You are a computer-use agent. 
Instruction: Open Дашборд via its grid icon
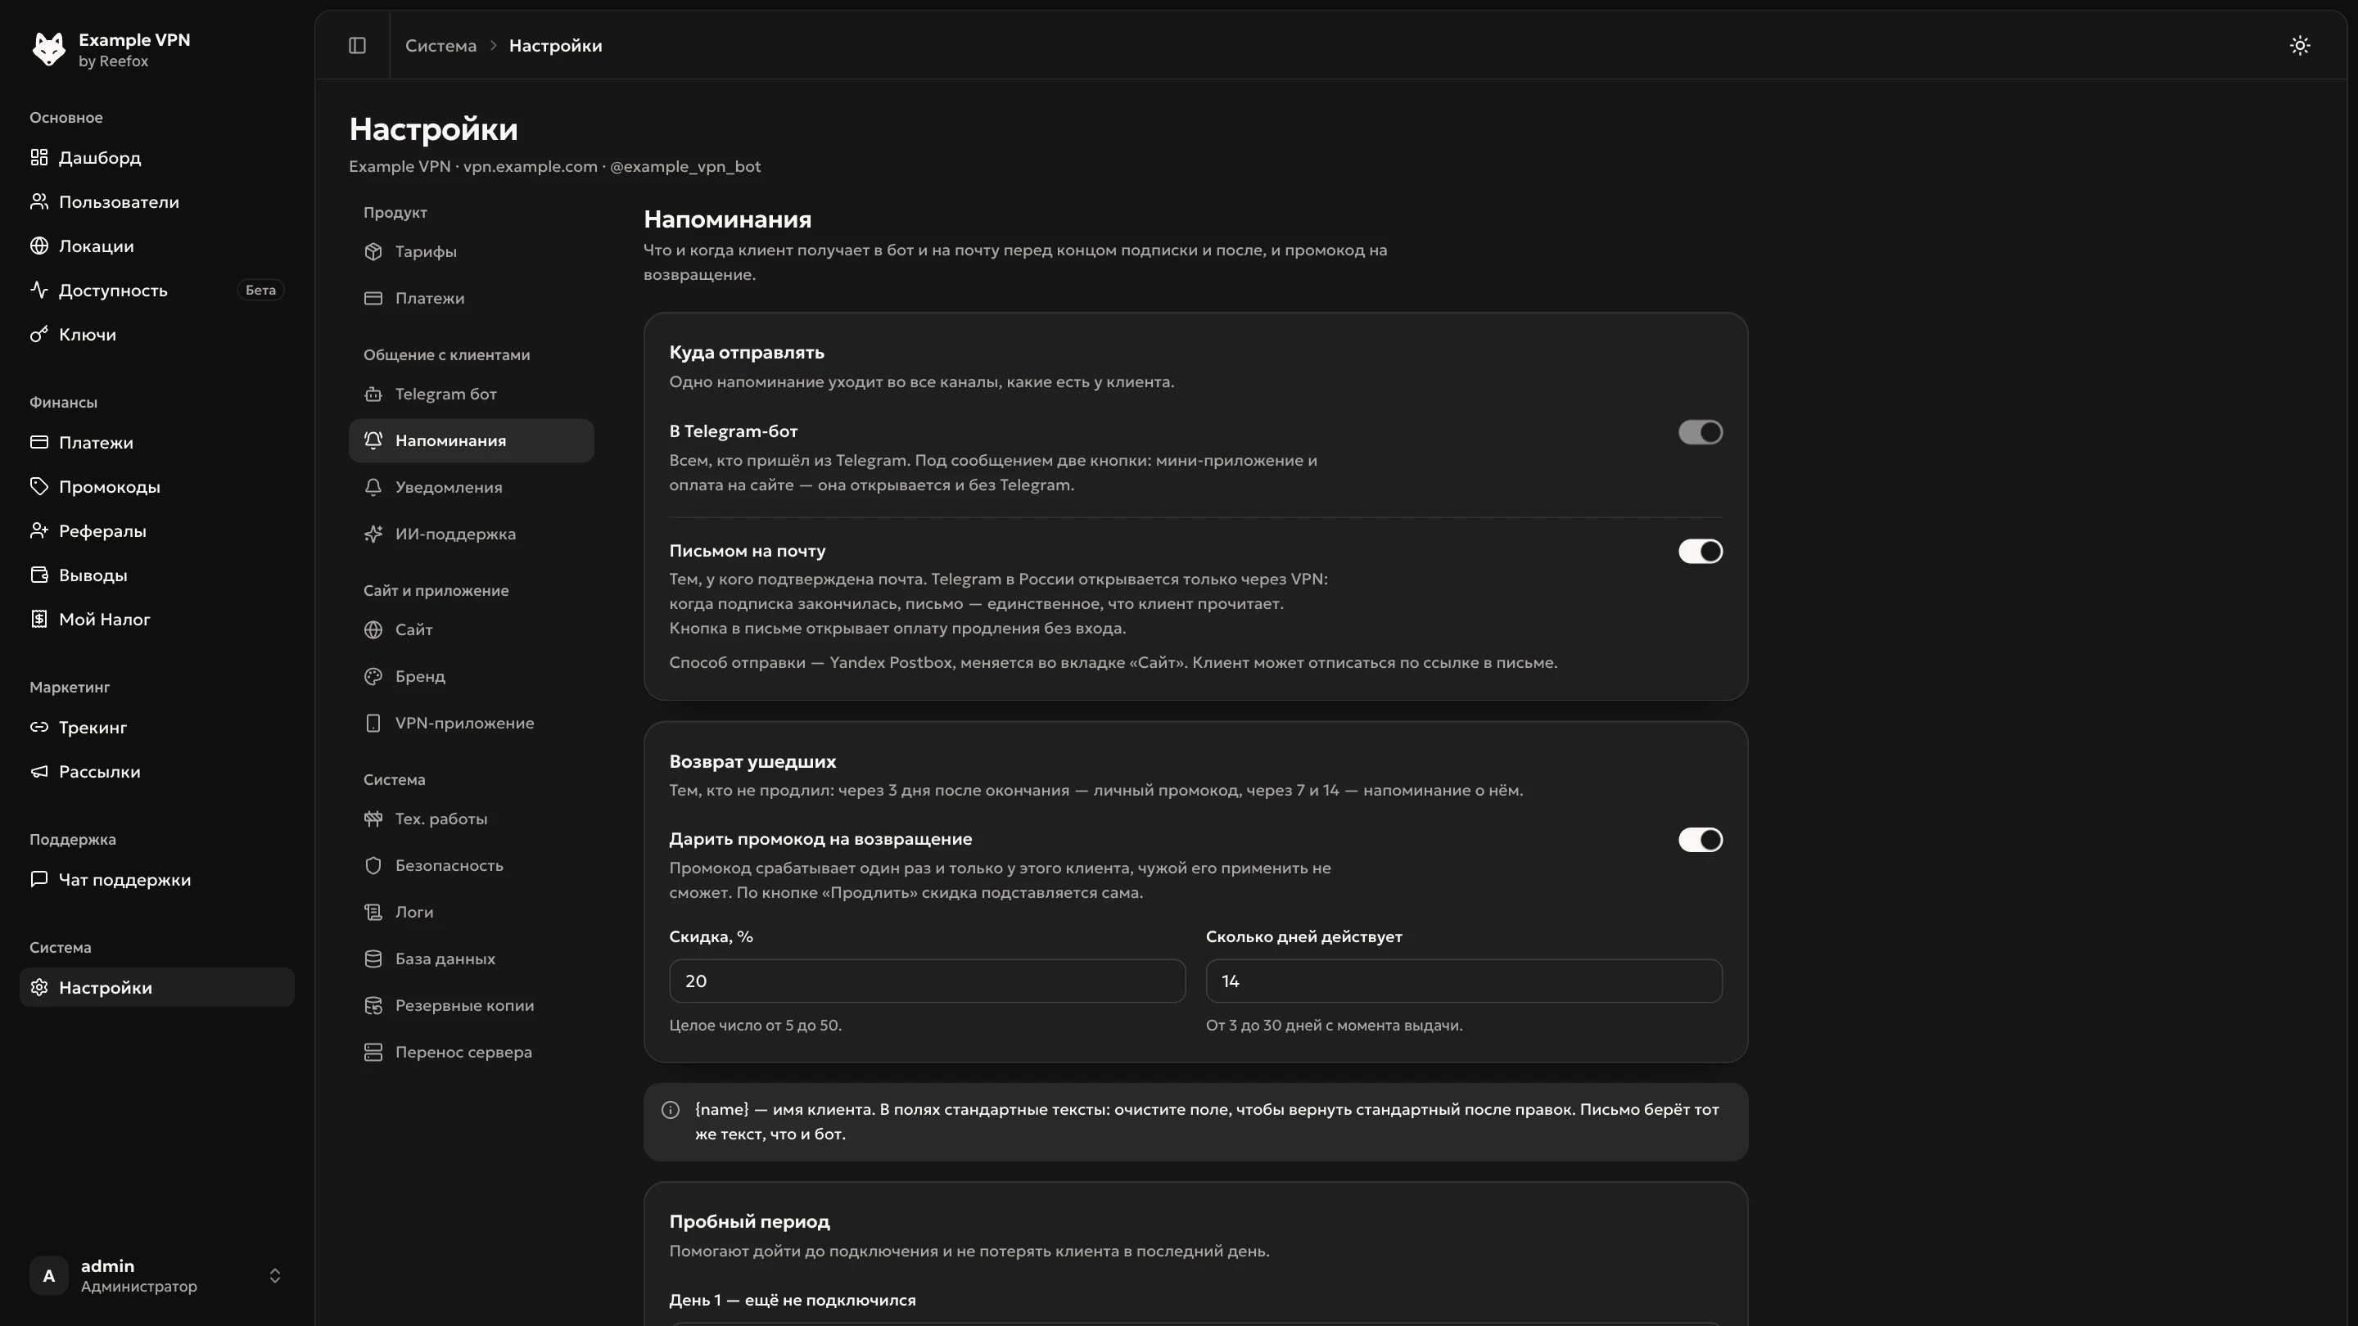click(x=38, y=157)
